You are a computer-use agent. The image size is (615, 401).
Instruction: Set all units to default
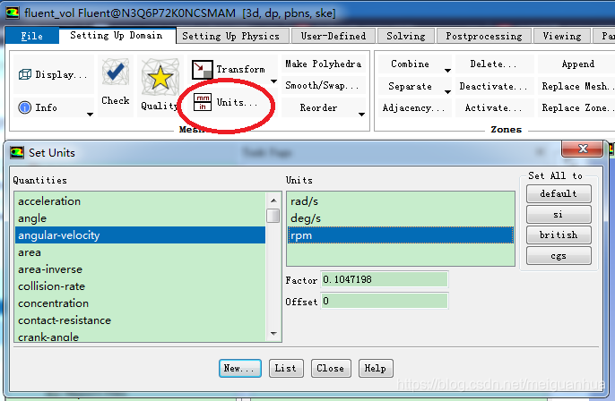coord(559,194)
